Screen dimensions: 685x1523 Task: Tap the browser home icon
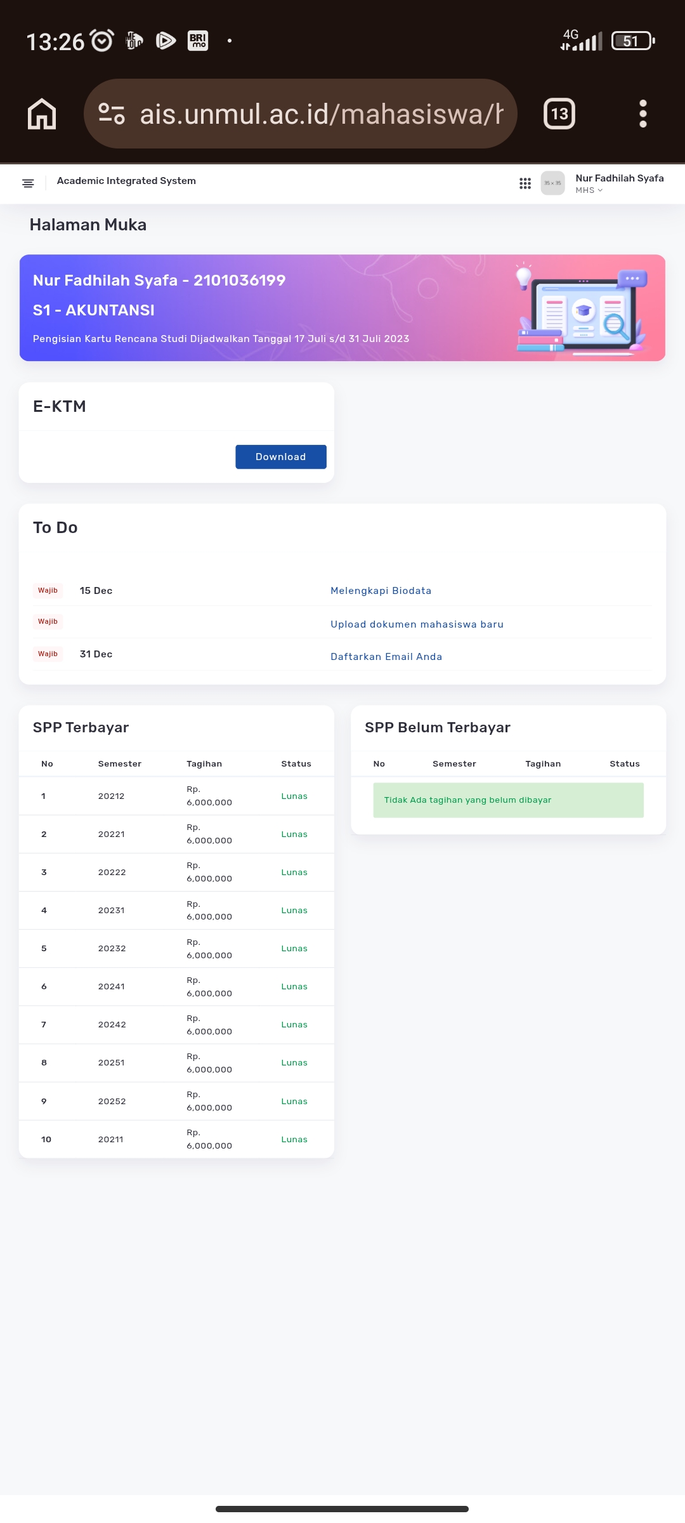pos(42,114)
